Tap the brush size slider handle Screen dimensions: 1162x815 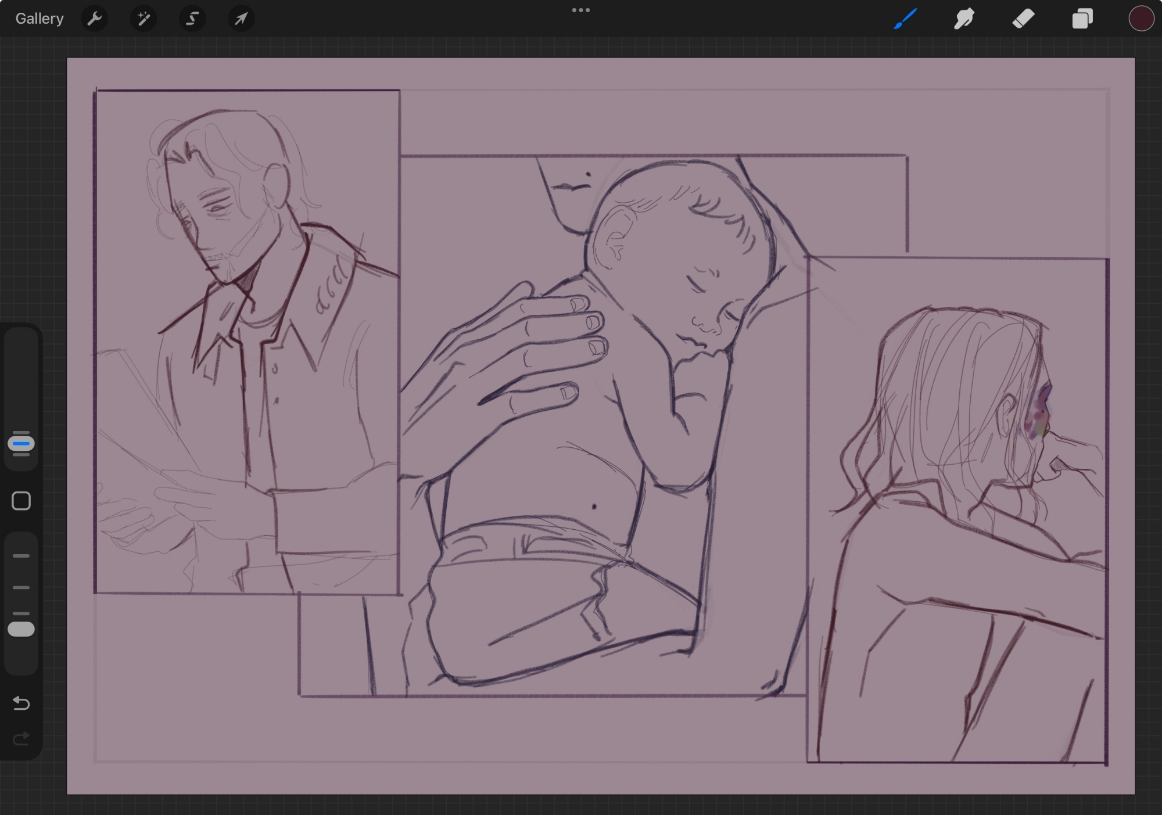pos(21,444)
